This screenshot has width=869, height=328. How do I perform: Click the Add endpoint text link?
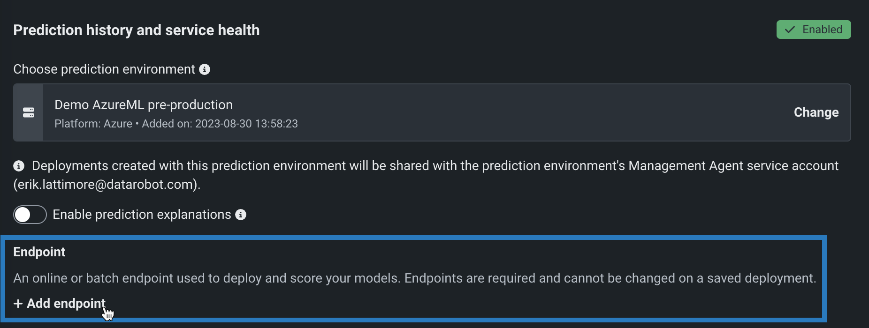[x=66, y=304]
